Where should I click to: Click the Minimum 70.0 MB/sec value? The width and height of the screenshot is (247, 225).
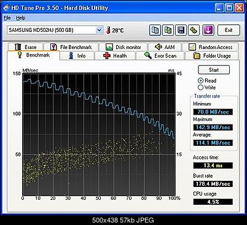tap(213, 112)
